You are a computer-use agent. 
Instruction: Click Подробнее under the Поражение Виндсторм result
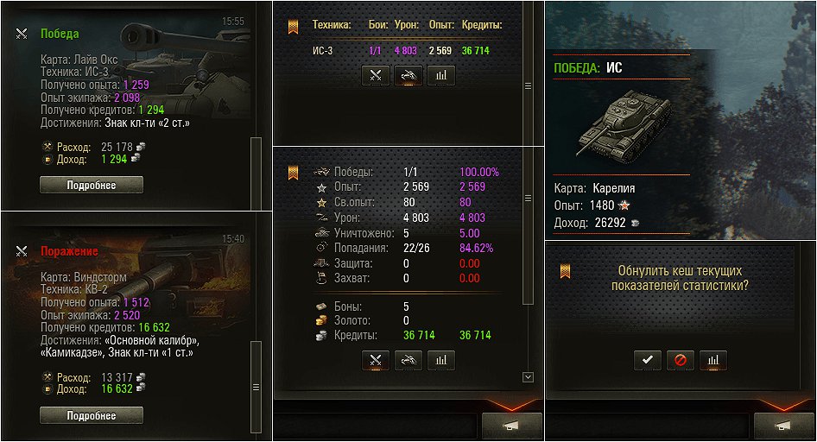click(x=92, y=415)
